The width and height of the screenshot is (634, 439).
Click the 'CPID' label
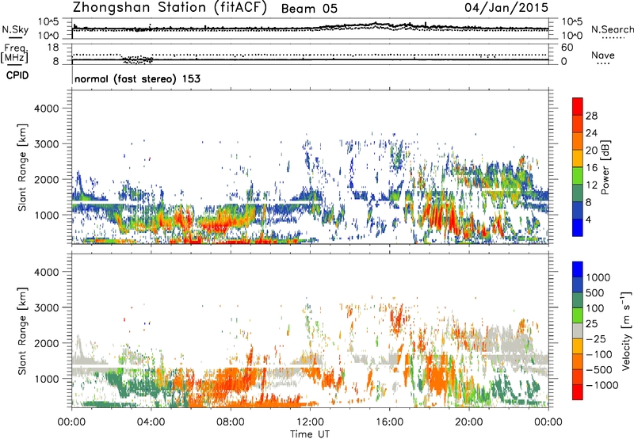[x=17, y=75]
